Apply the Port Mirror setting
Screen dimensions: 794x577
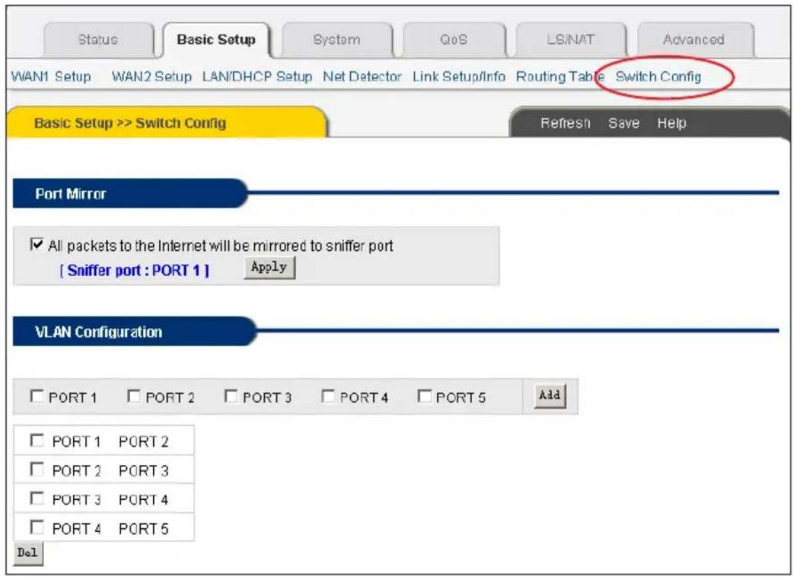(x=270, y=268)
